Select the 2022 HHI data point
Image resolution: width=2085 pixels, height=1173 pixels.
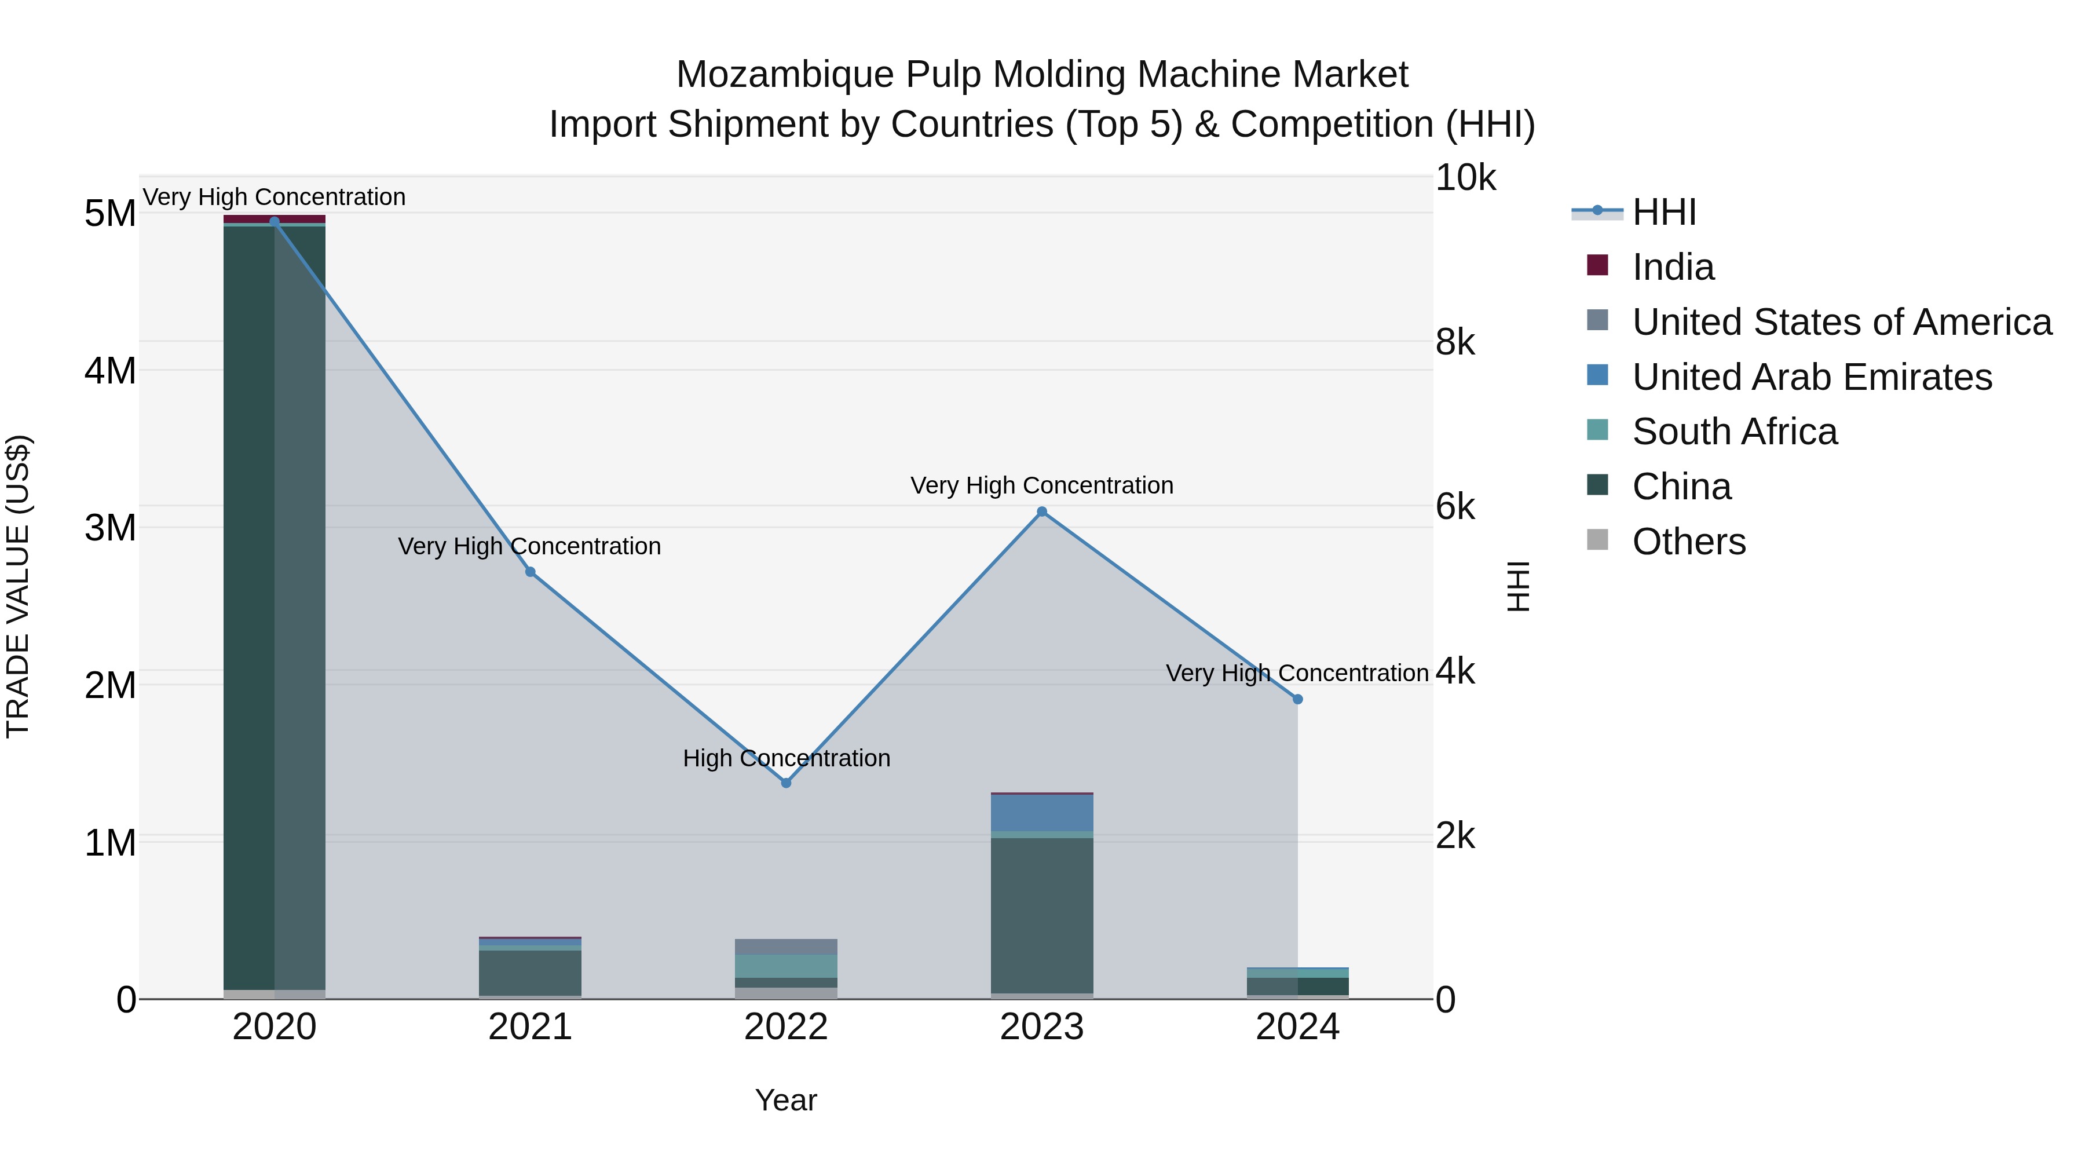[x=786, y=783]
